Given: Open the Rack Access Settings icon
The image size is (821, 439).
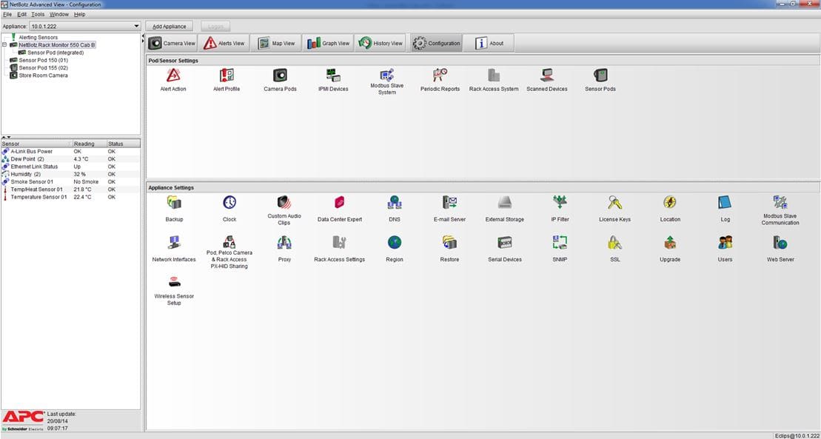Looking at the screenshot, I should pyautogui.click(x=339, y=243).
